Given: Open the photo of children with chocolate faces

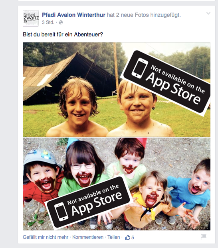Looking at the screenshot, I should pos(117,184).
